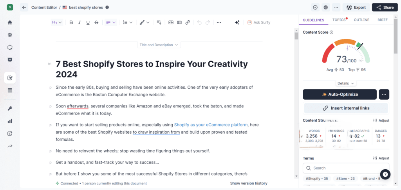Apply bold formatting
The image size is (401, 190).
pyautogui.click(x=71, y=22)
